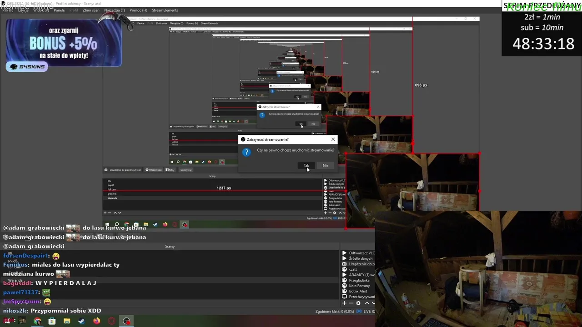
Task: Select IRL scene in nested preview
Action: 109,181
